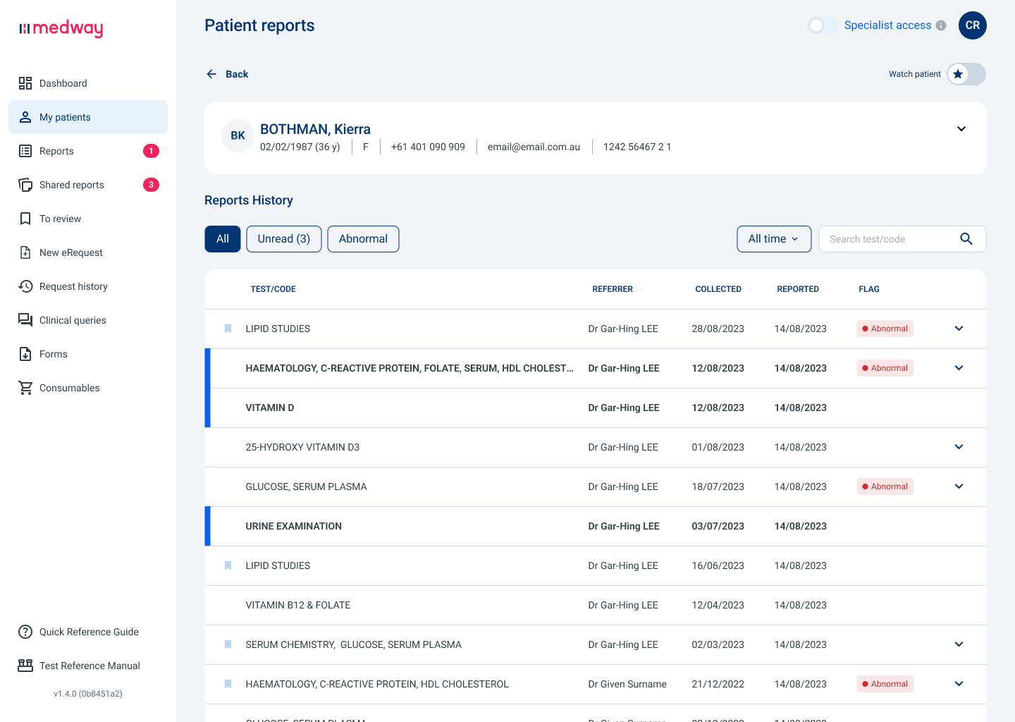
Task: Open the VITAMIN B12 & FOLATE report row
Action: [x=596, y=605]
